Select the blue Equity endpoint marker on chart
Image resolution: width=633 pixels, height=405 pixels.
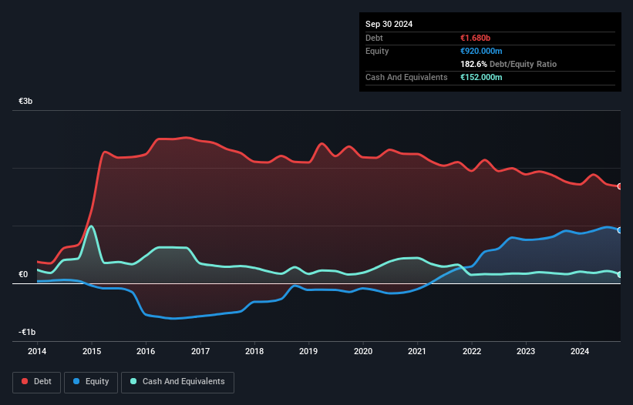tap(620, 230)
